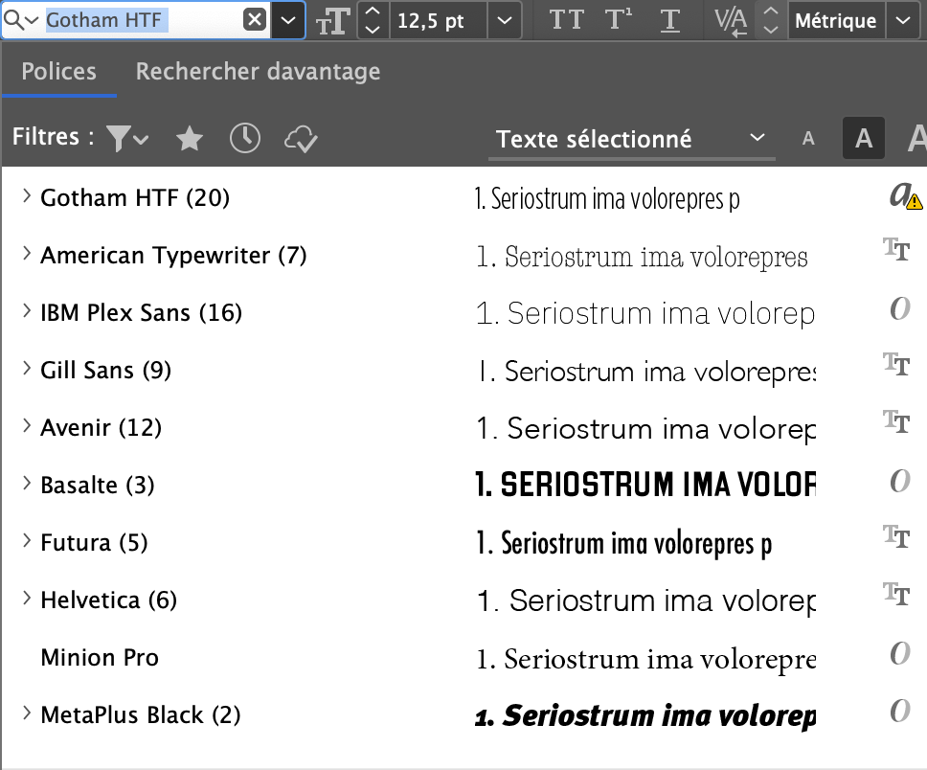Select the medium sample size A
This screenshot has width=927, height=770.
pos(863,140)
